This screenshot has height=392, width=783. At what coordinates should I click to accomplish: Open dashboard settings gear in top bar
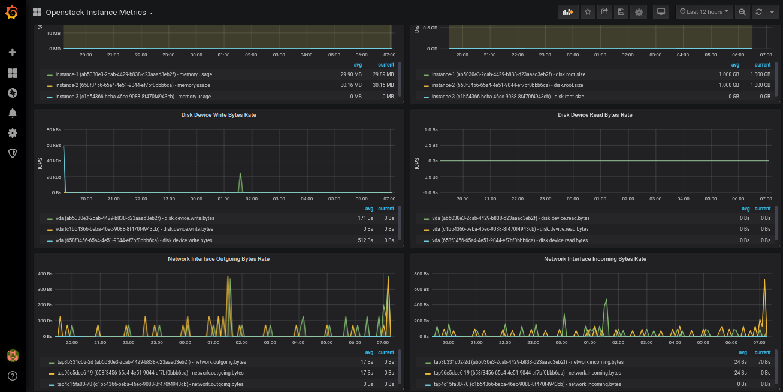click(x=639, y=12)
